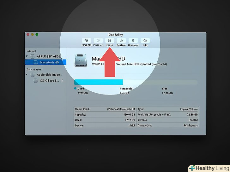This screenshot has width=230, height=172.
Task: Click the Available 72.88 GB row
Action: pos(168,115)
